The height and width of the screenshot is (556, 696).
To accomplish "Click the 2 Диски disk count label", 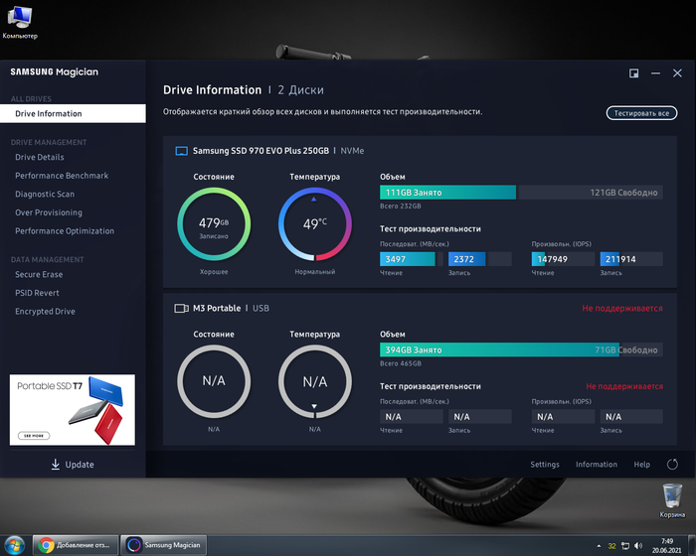I will tap(300, 90).
